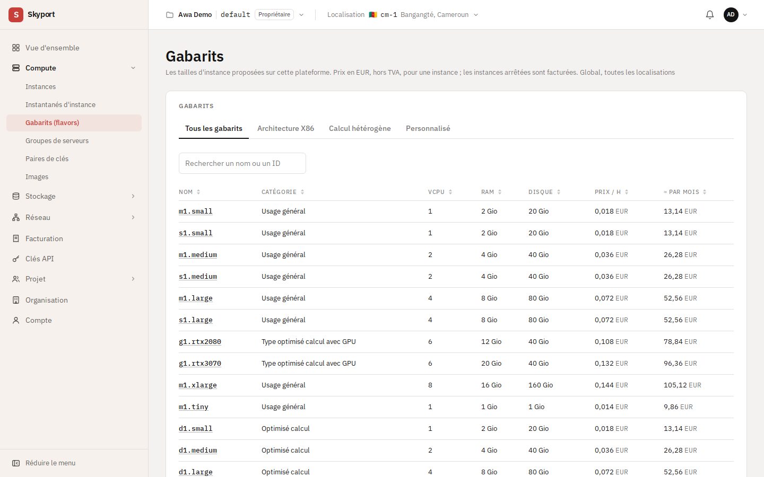Click the Clés API key icon

(x=16, y=259)
